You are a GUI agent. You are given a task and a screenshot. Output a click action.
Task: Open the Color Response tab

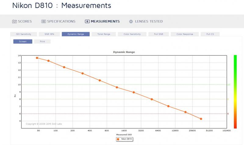pyautogui.click(x=185, y=34)
